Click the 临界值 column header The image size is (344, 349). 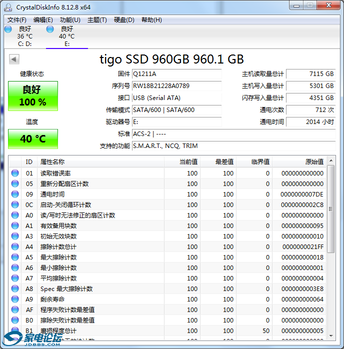[254, 162]
